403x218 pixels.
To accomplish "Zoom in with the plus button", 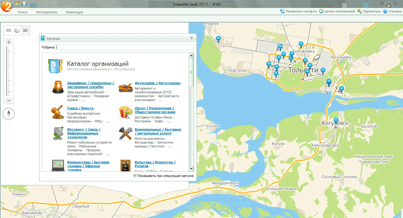I will [x=9, y=42].
